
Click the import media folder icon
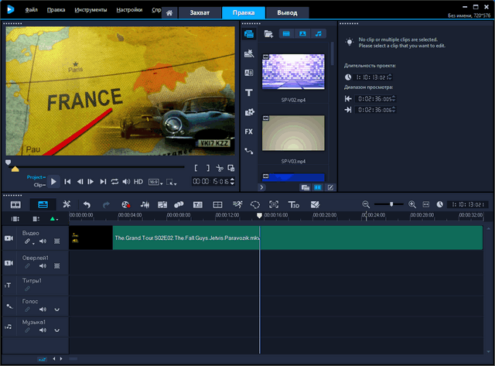(268, 34)
